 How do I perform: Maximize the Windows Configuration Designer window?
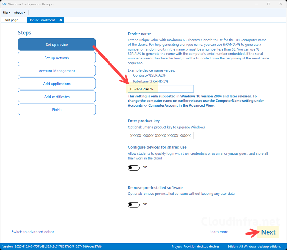(269, 4)
